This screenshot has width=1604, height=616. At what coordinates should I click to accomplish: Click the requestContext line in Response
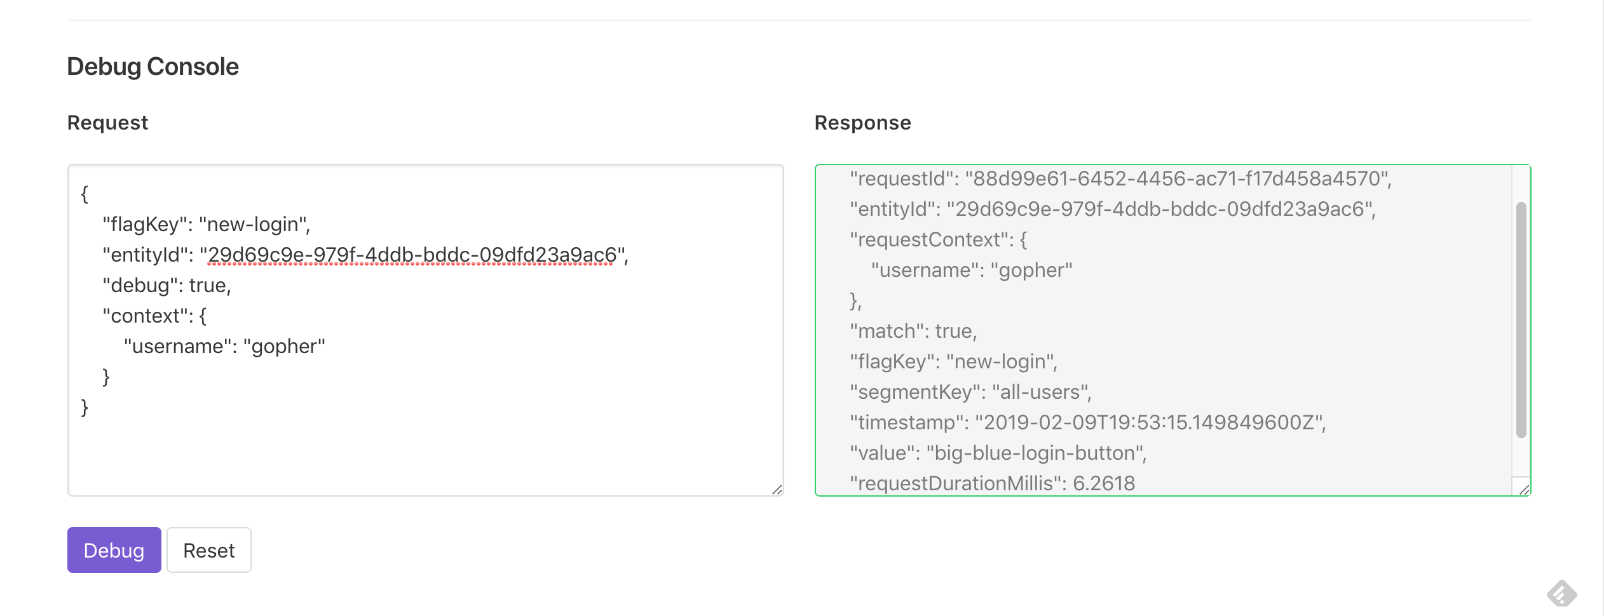tap(939, 239)
